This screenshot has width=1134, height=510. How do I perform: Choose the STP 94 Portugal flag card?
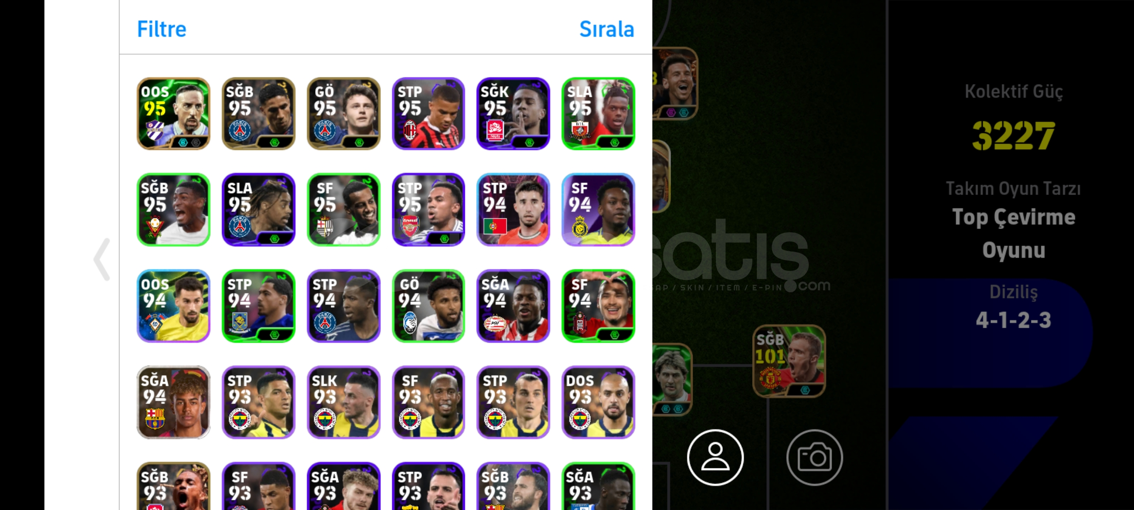pyautogui.click(x=513, y=210)
